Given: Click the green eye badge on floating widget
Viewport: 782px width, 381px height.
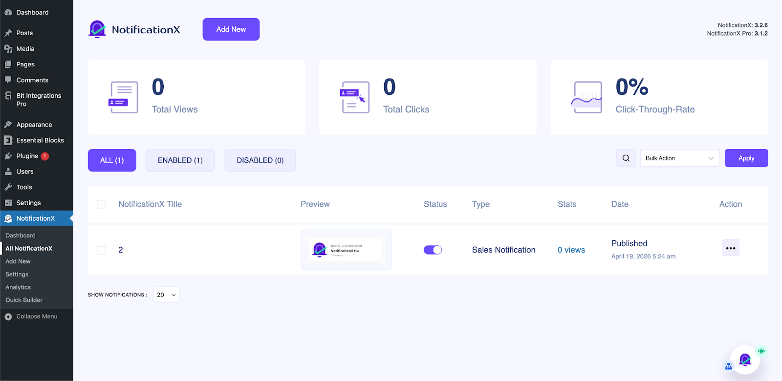Looking at the screenshot, I should pyautogui.click(x=761, y=351).
